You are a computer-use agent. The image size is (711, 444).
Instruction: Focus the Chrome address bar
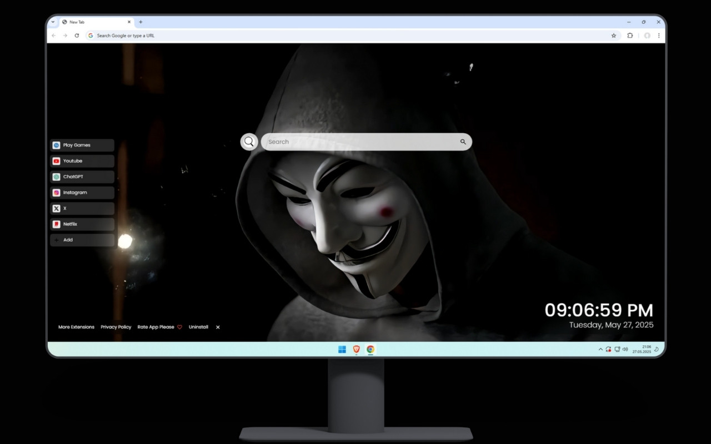click(353, 36)
